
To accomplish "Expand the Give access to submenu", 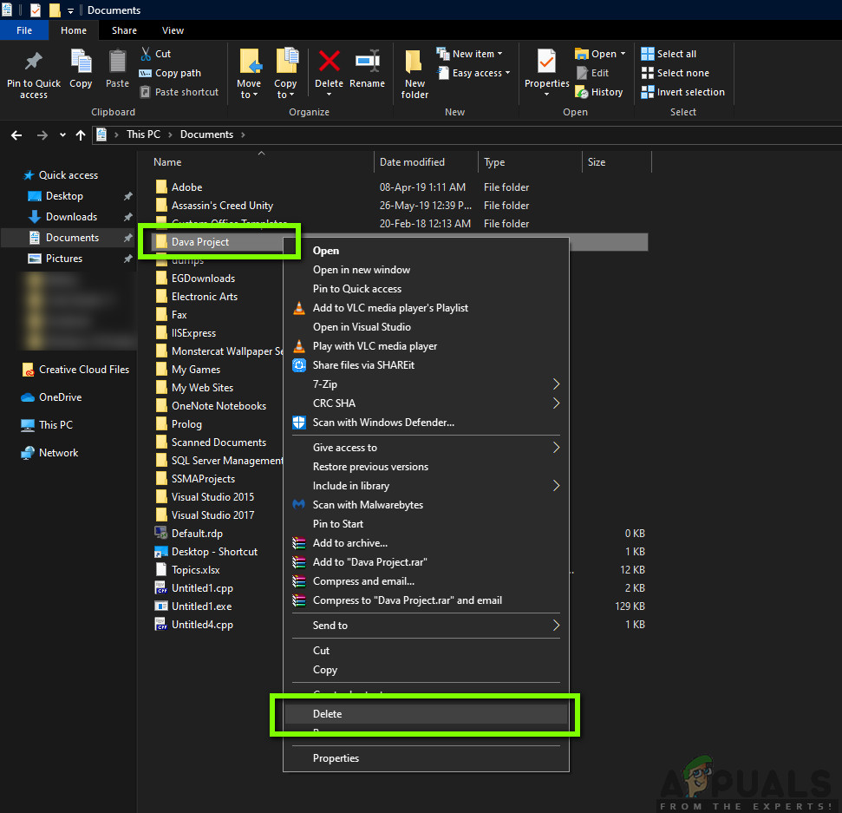I will (x=426, y=448).
